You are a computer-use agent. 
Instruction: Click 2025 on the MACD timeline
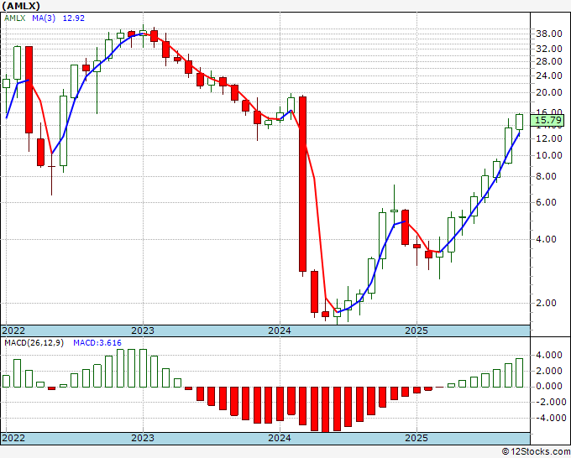coord(416,438)
